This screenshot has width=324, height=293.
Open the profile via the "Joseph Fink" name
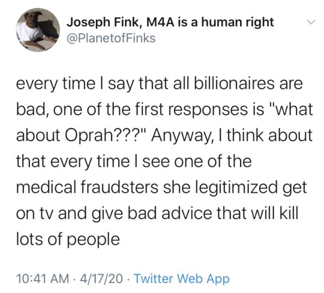pyautogui.click(x=102, y=22)
